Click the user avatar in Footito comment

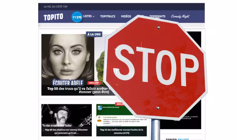(99, 119)
